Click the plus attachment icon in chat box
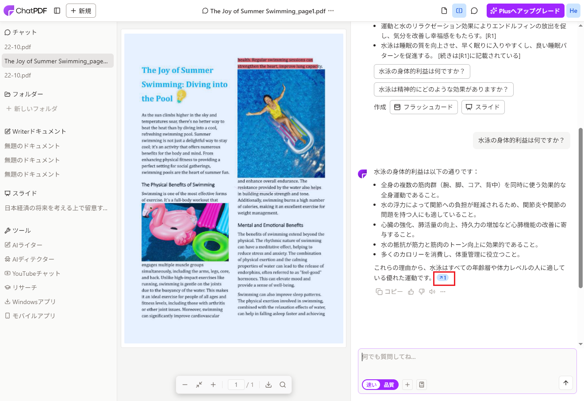The width and height of the screenshot is (584, 401). coord(407,385)
